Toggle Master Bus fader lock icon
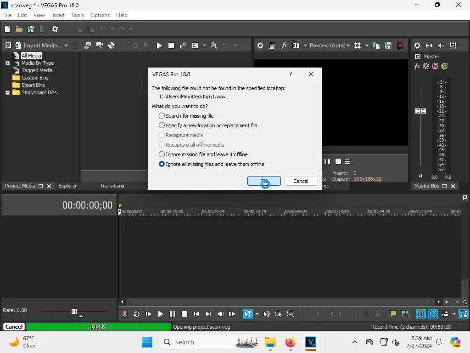Viewport: 470px width, 353px height. (x=420, y=176)
